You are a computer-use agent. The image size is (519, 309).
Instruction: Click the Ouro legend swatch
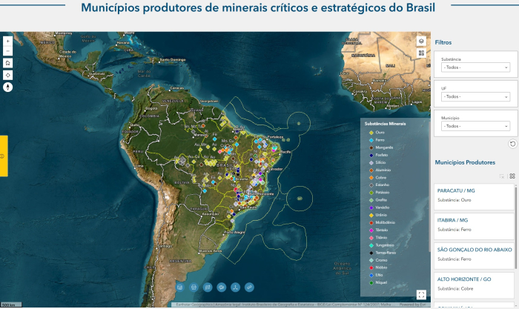[371, 133]
